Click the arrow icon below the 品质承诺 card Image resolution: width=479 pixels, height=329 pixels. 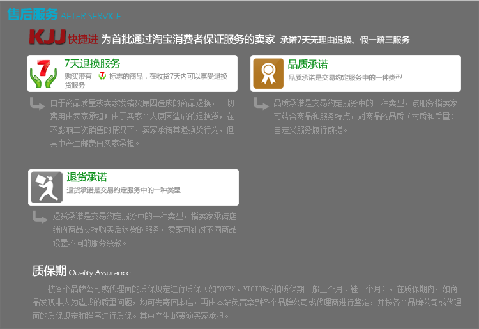(x=261, y=103)
